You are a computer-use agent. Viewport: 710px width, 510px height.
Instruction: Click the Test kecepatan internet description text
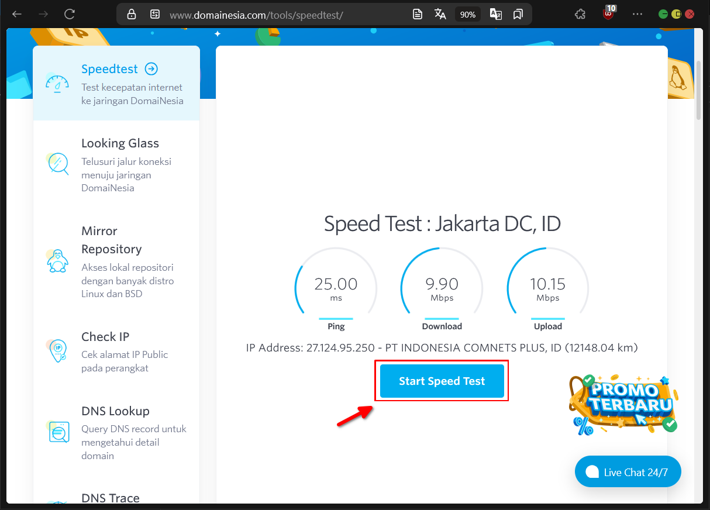(132, 94)
